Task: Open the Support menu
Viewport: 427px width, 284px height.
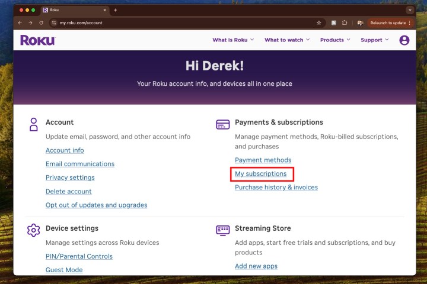Action: pos(375,40)
